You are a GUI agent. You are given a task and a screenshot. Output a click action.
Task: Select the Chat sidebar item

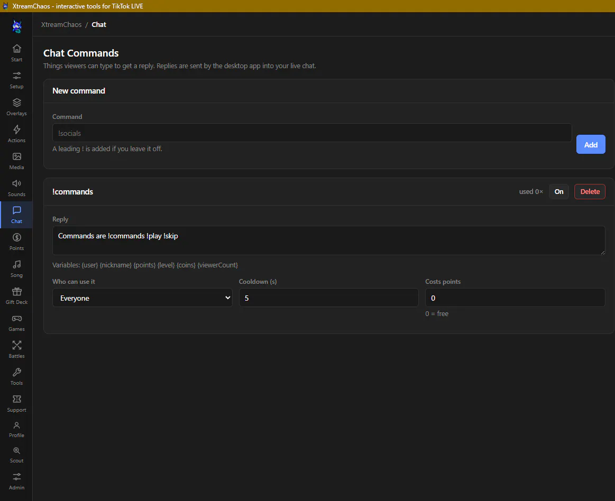tap(16, 215)
